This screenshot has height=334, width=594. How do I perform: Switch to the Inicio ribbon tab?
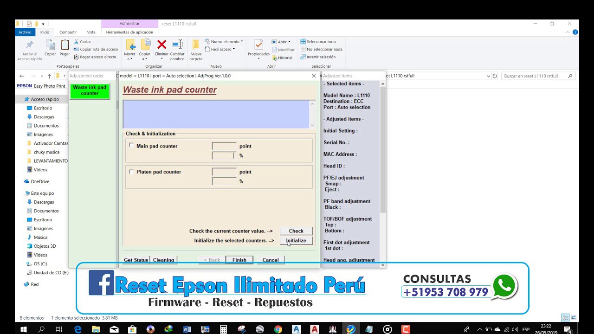point(45,32)
